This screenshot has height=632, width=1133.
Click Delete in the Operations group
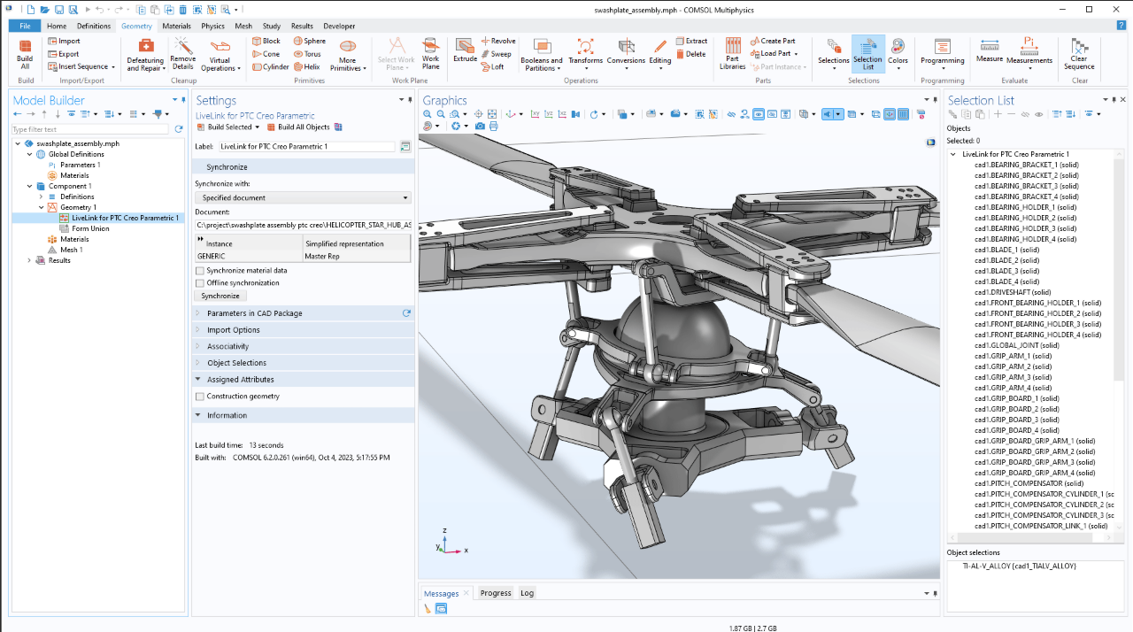(690, 53)
